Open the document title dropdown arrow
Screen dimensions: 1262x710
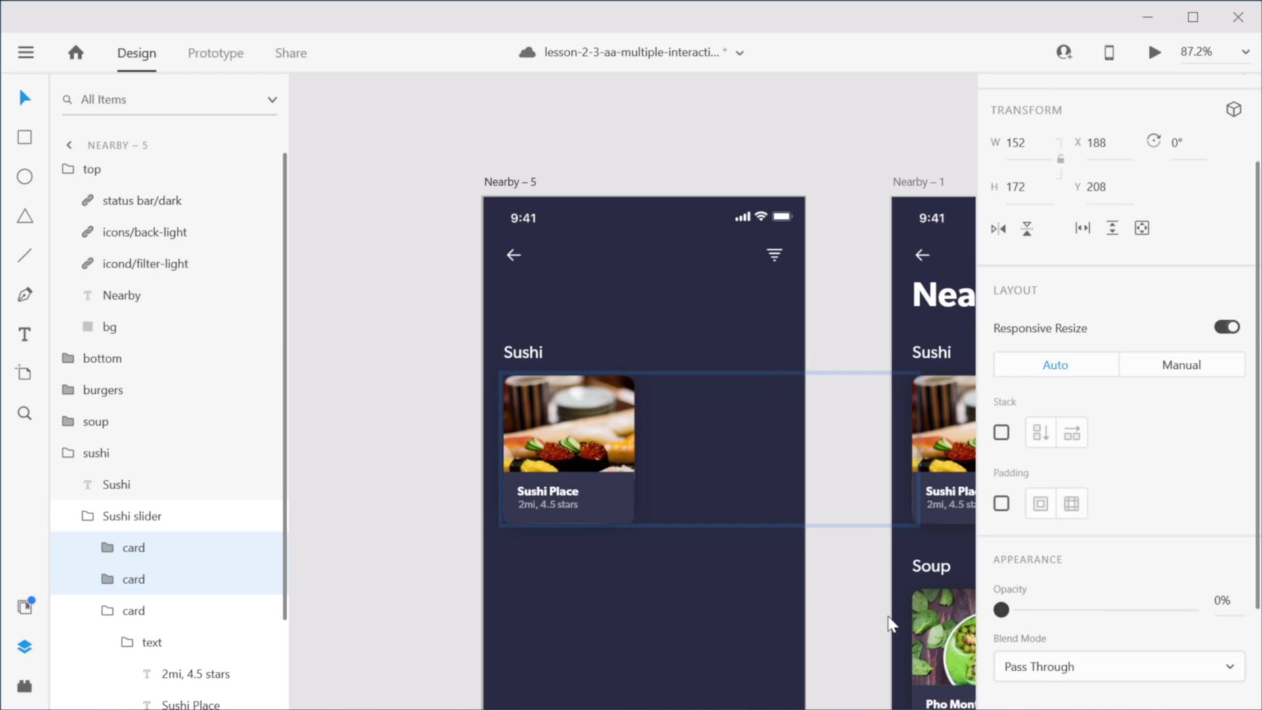coord(739,53)
